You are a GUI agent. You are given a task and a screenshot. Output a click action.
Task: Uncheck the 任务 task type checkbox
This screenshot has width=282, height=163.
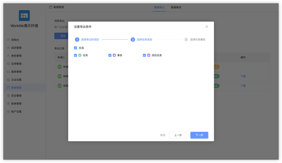pos(75,55)
